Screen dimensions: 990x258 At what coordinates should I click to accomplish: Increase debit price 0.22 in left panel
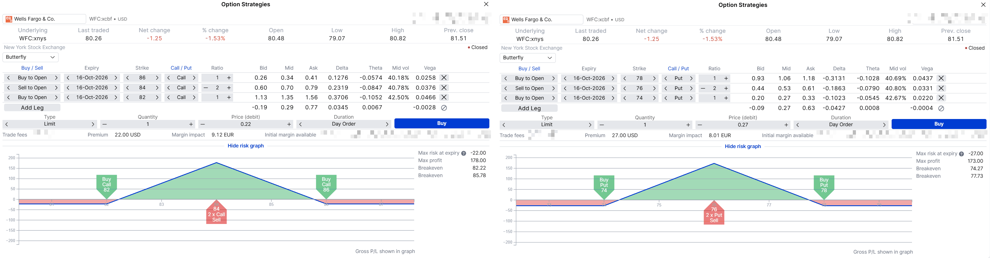click(289, 124)
